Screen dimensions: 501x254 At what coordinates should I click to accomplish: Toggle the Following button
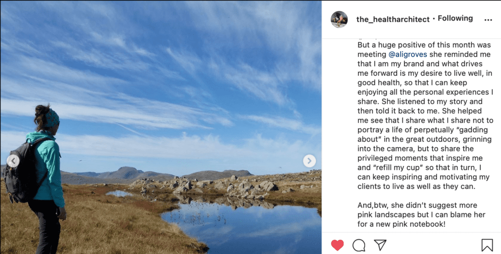click(455, 19)
